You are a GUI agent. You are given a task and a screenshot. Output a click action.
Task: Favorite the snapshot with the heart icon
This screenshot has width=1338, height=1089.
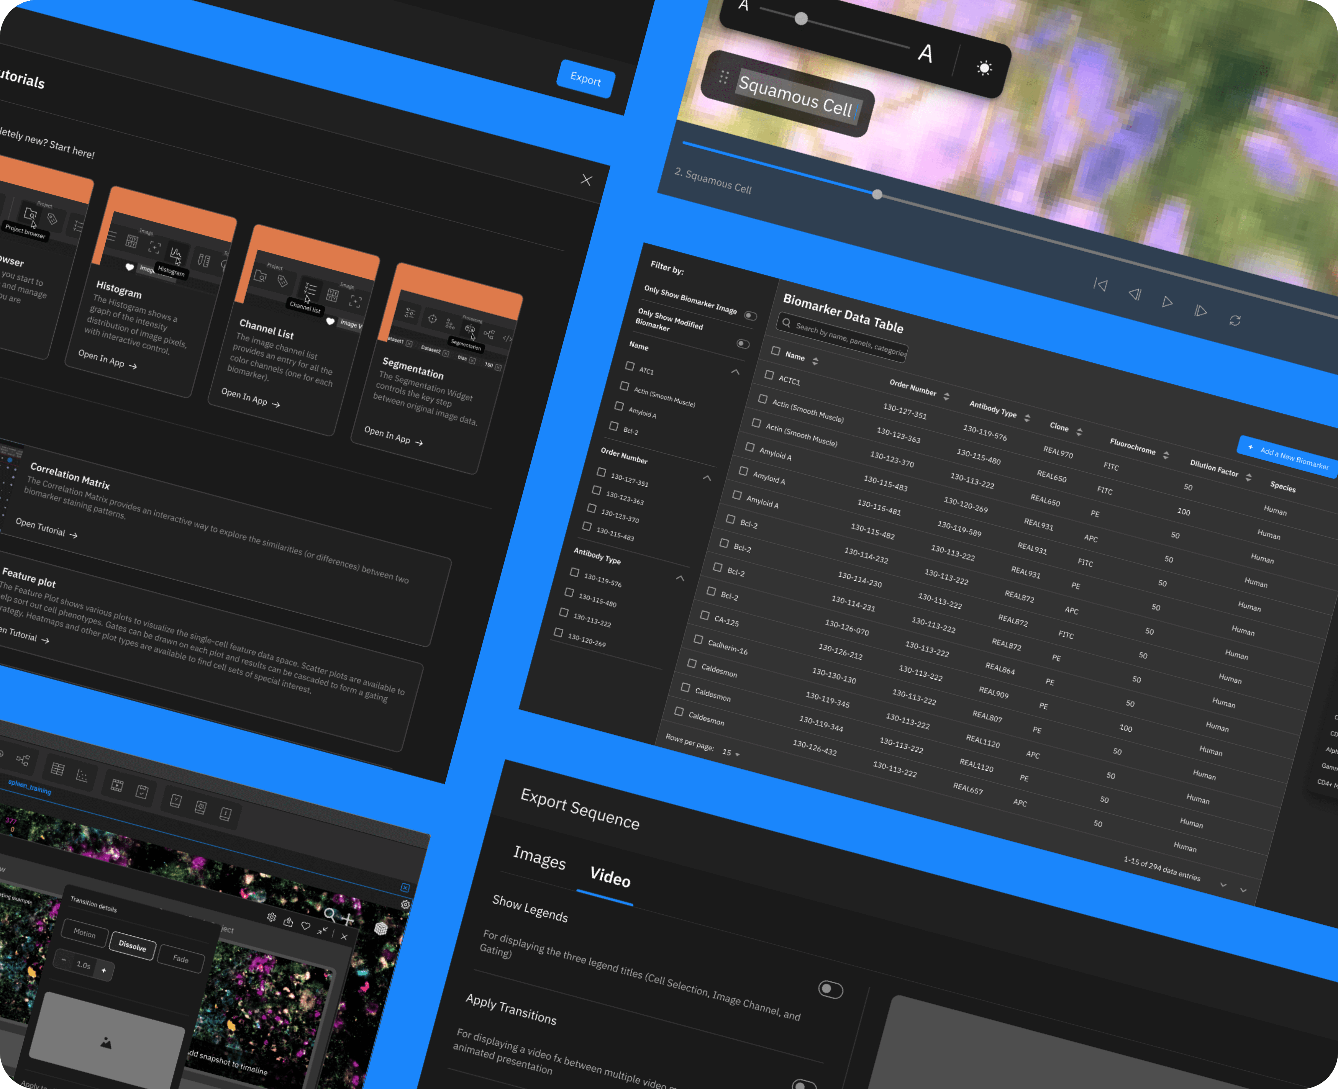[x=306, y=926]
